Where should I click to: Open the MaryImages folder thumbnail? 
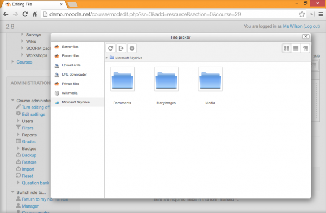166,79
